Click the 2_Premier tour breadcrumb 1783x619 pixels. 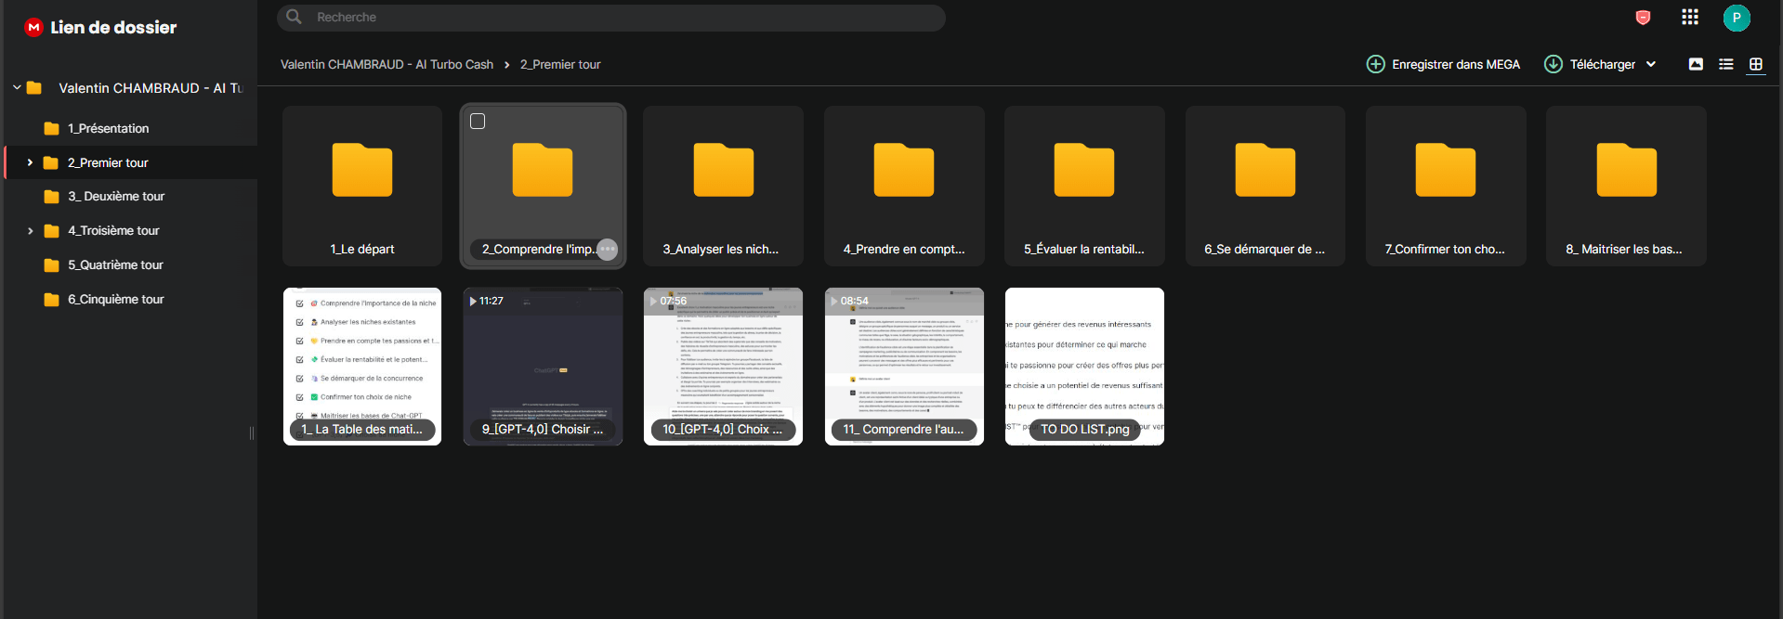[560, 64]
